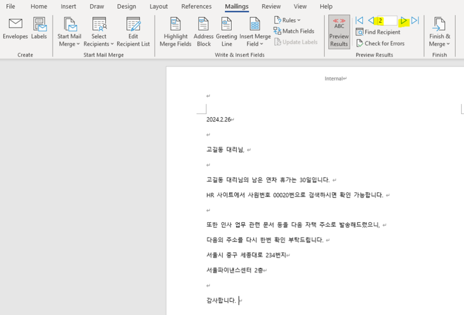The width and height of the screenshot is (464, 315).
Task: Toggle Highlight Merge Fields
Action: coord(175,32)
